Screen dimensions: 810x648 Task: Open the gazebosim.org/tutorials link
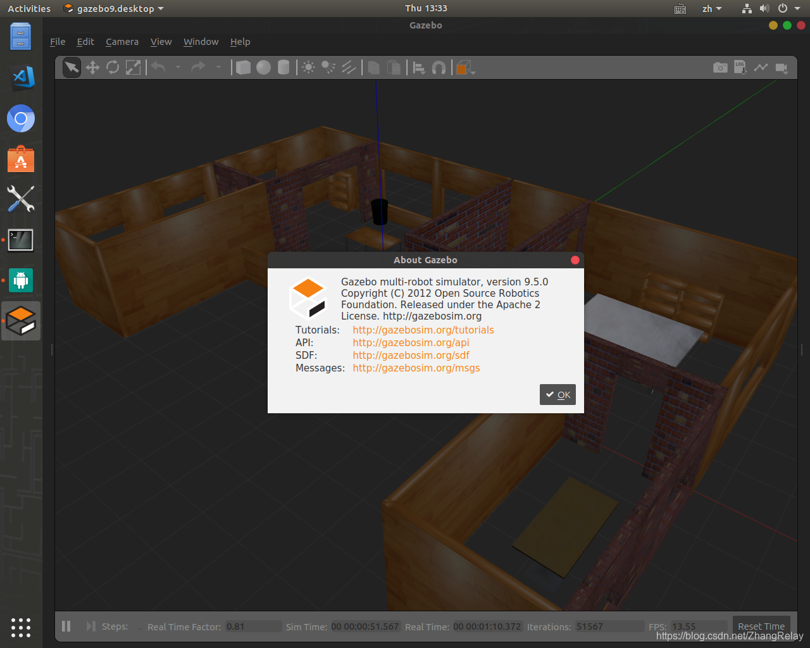click(x=423, y=330)
